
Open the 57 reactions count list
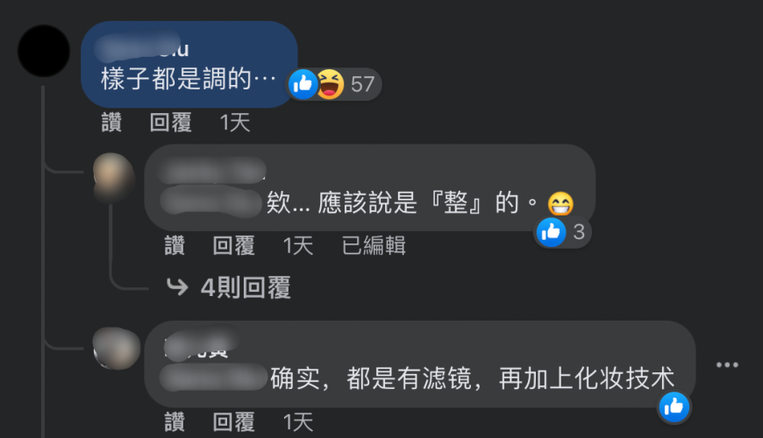tap(362, 85)
